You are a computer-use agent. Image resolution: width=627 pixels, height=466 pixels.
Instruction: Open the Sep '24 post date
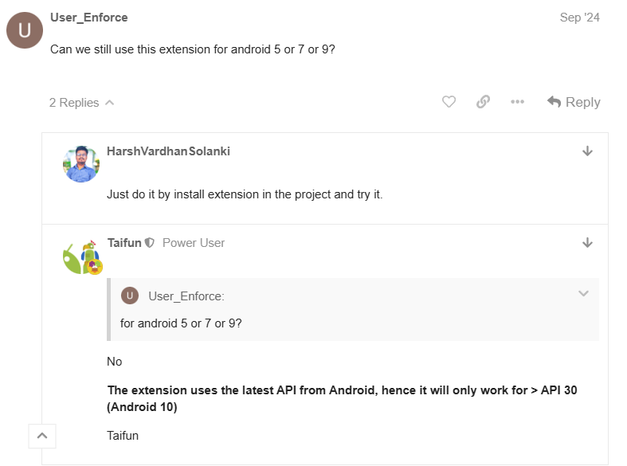point(579,18)
